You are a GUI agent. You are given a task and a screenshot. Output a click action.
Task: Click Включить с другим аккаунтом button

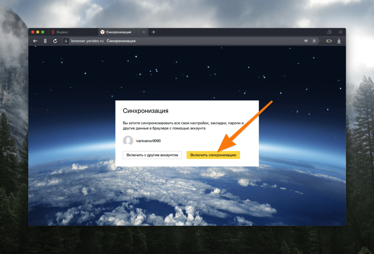pos(152,155)
